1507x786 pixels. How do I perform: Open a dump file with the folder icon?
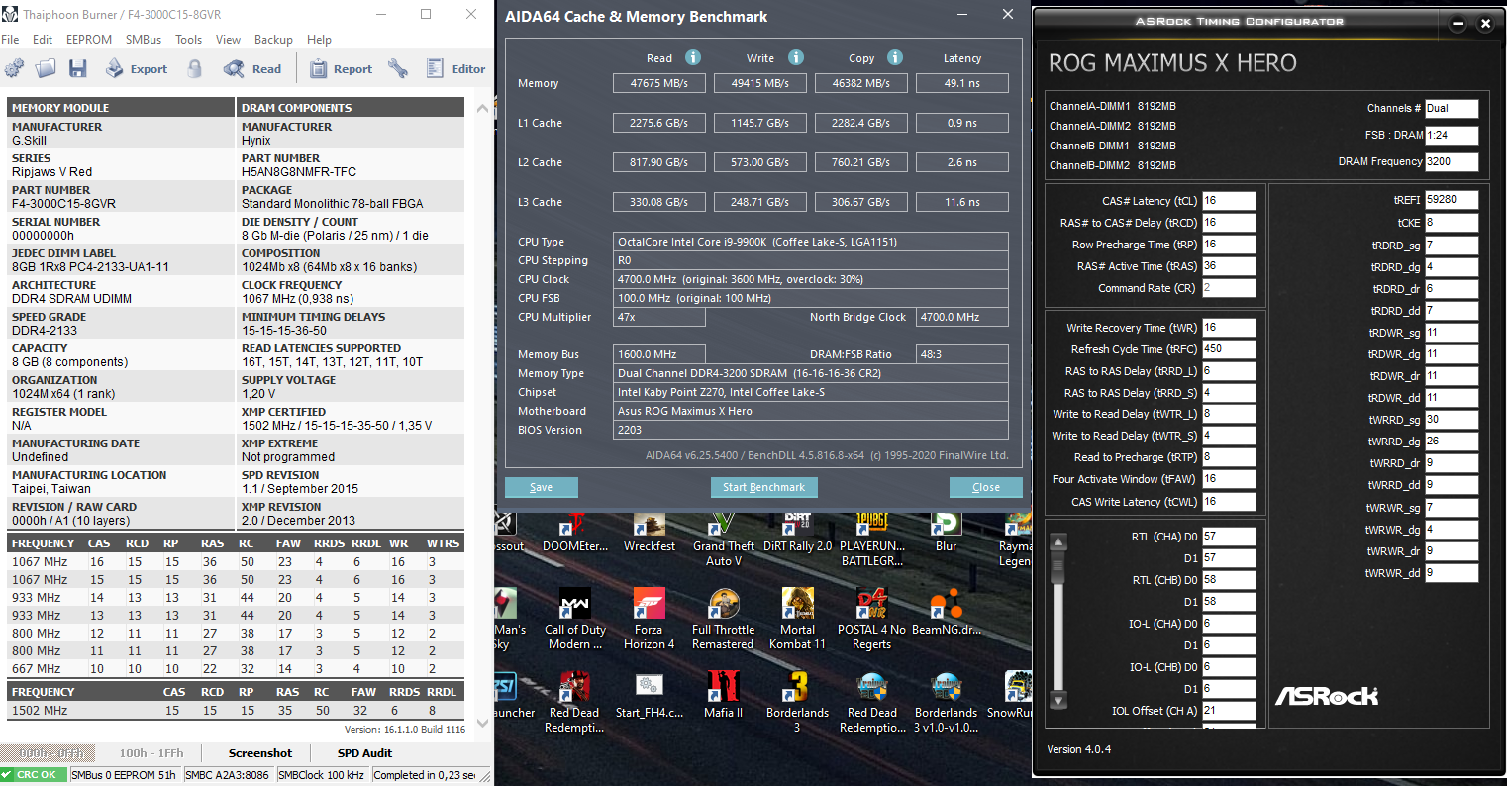pyautogui.click(x=46, y=68)
